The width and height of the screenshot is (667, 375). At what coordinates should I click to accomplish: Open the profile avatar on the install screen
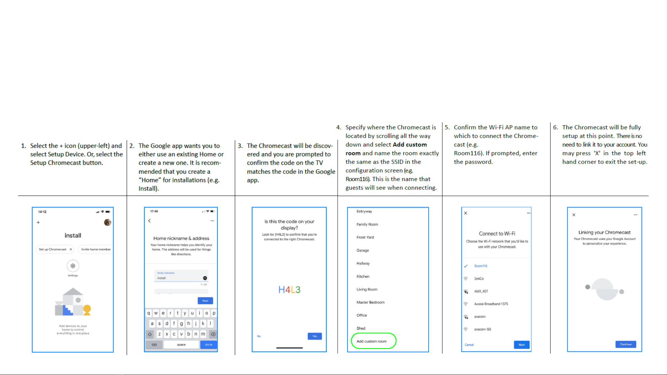108,222
